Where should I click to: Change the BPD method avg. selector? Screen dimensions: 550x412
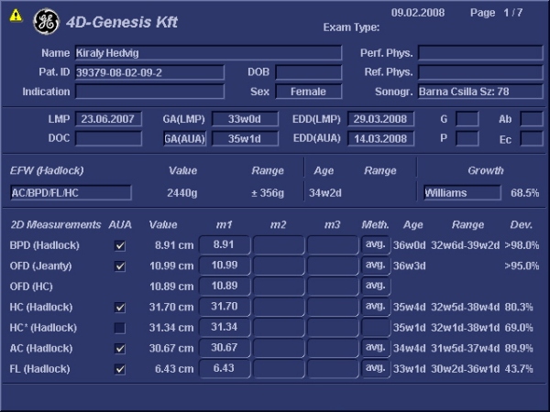point(375,244)
